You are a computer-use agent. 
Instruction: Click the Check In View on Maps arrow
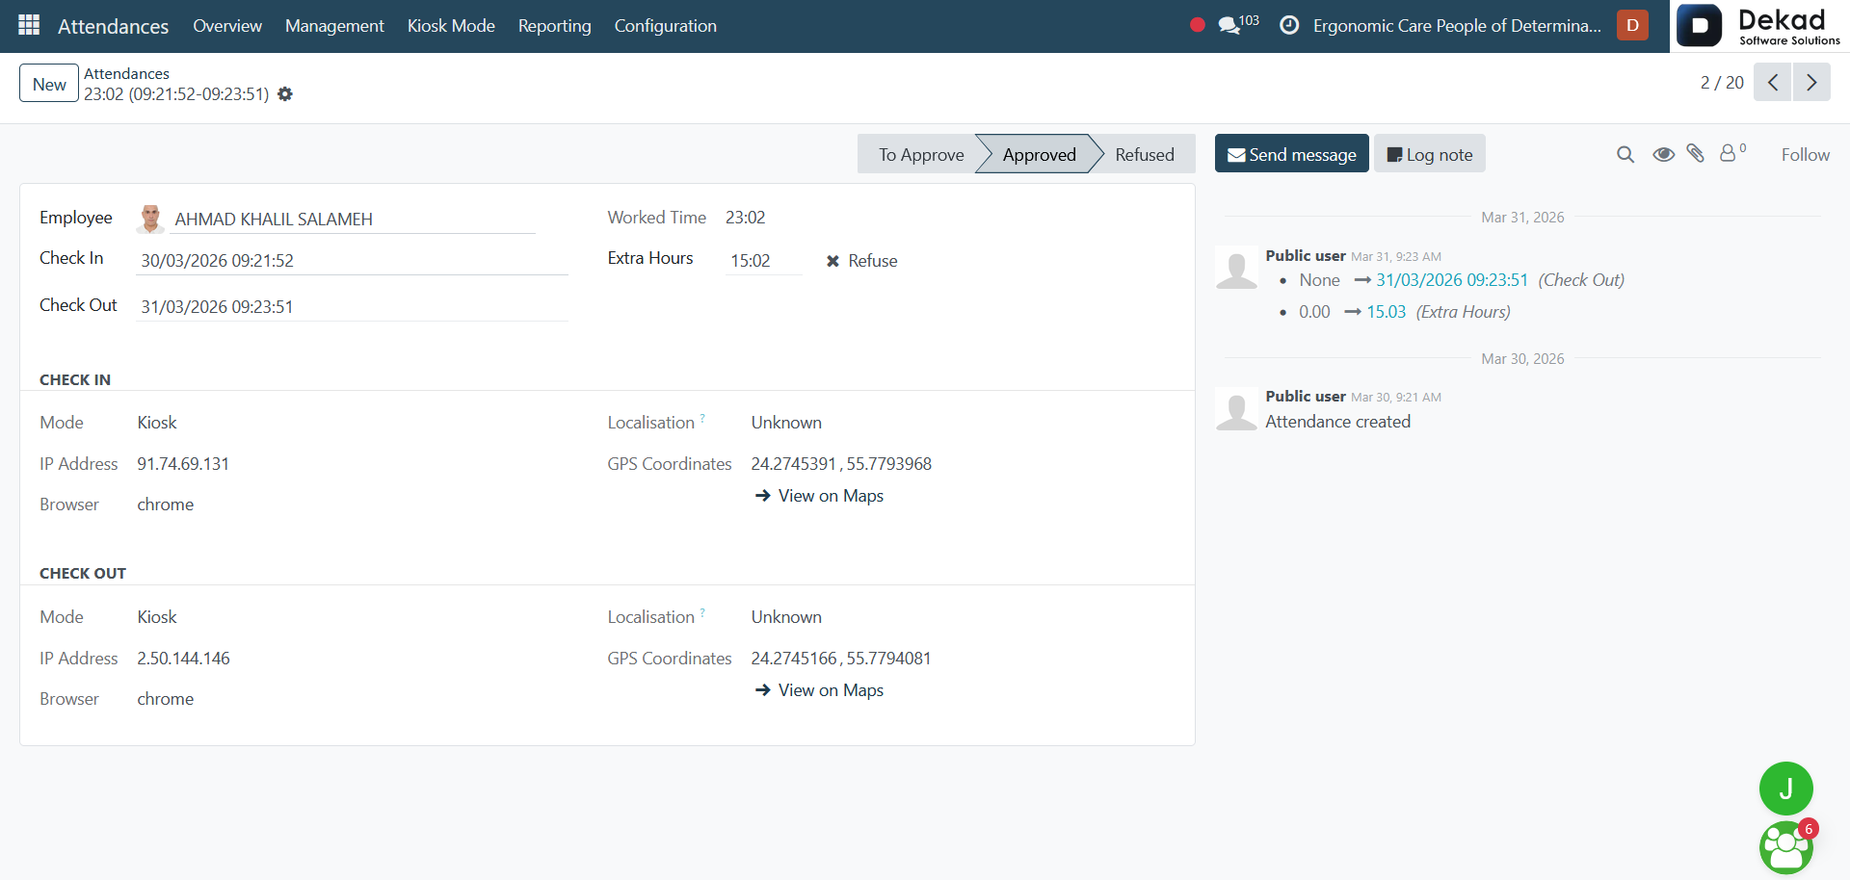pyautogui.click(x=762, y=495)
